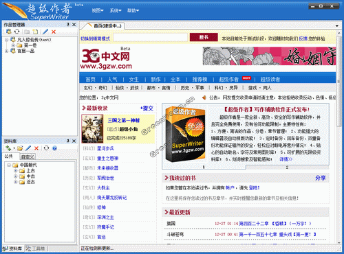The width and height of the screenshot is (344, 254).
Task: Click the pencil edit icon in 作品管理器
Action: click(45, 32)
